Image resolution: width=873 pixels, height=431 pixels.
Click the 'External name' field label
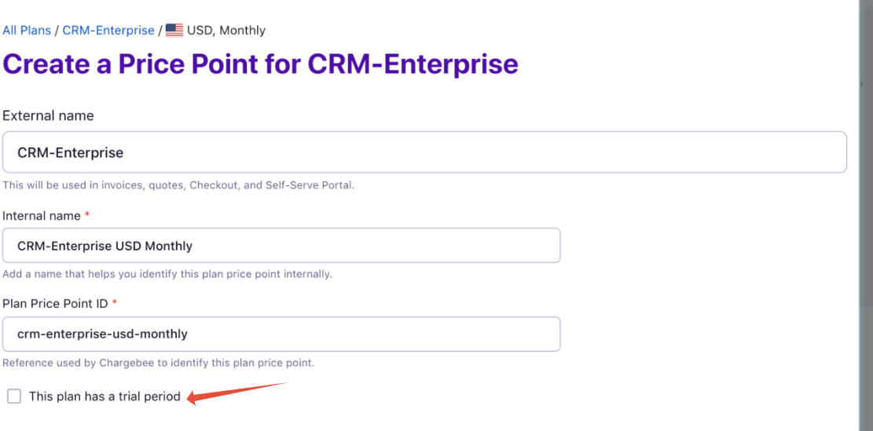pos(48,115)
